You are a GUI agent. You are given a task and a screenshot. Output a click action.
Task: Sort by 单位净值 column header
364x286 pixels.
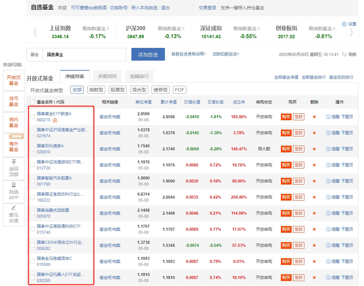pos(143,102)
